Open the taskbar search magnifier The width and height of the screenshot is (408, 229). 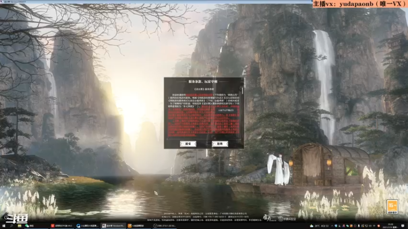coord(11,226)
